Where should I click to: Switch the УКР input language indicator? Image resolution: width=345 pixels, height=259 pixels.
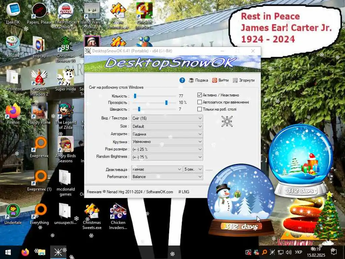coord(299,252)
